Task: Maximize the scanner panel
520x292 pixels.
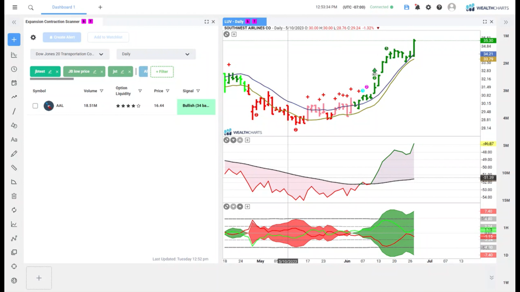Action: [207, 22]
